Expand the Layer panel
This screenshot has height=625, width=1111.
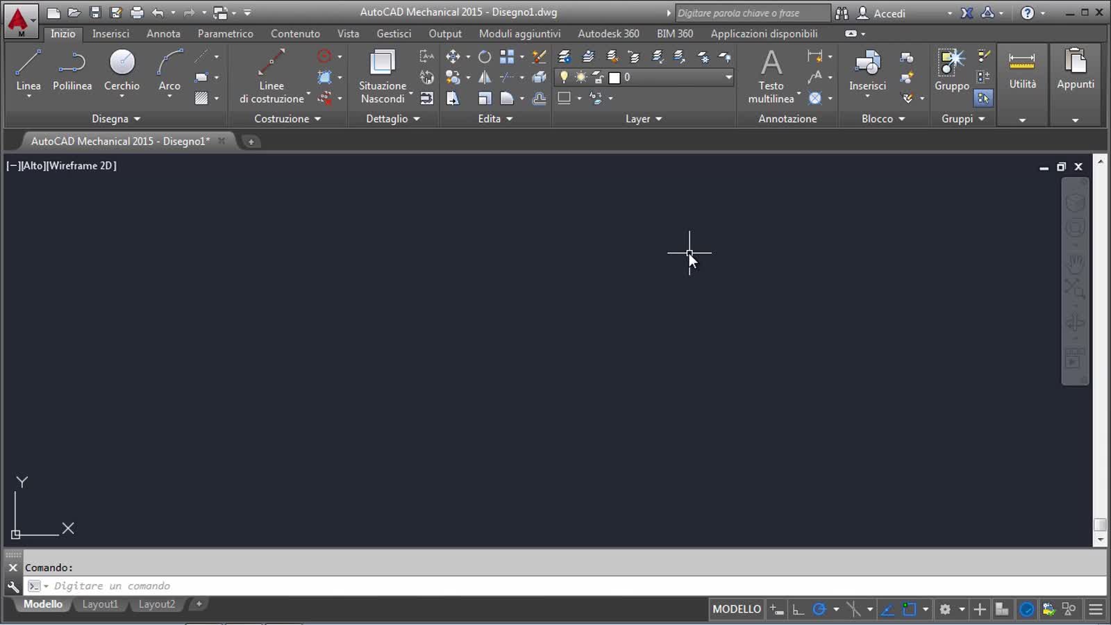click(644, 119)
